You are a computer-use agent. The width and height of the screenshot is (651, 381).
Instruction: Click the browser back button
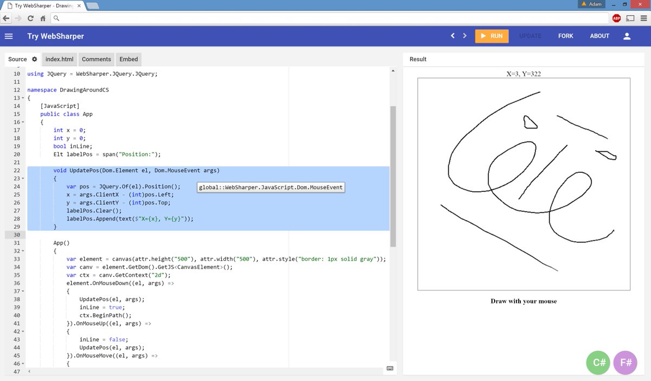(x=6, y=18)
